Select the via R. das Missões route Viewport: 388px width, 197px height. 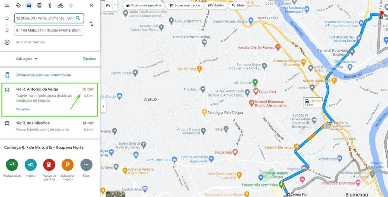tap(50, 126)
